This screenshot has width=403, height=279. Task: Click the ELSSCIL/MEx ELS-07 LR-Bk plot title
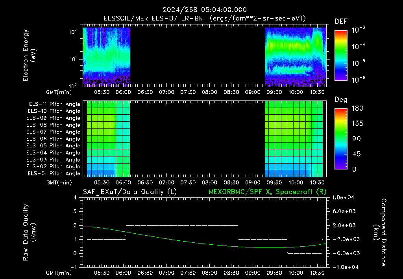tap(205, 19)
